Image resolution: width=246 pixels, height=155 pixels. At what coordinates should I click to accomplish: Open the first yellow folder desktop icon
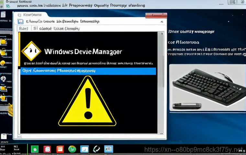[x=3, y=42]
